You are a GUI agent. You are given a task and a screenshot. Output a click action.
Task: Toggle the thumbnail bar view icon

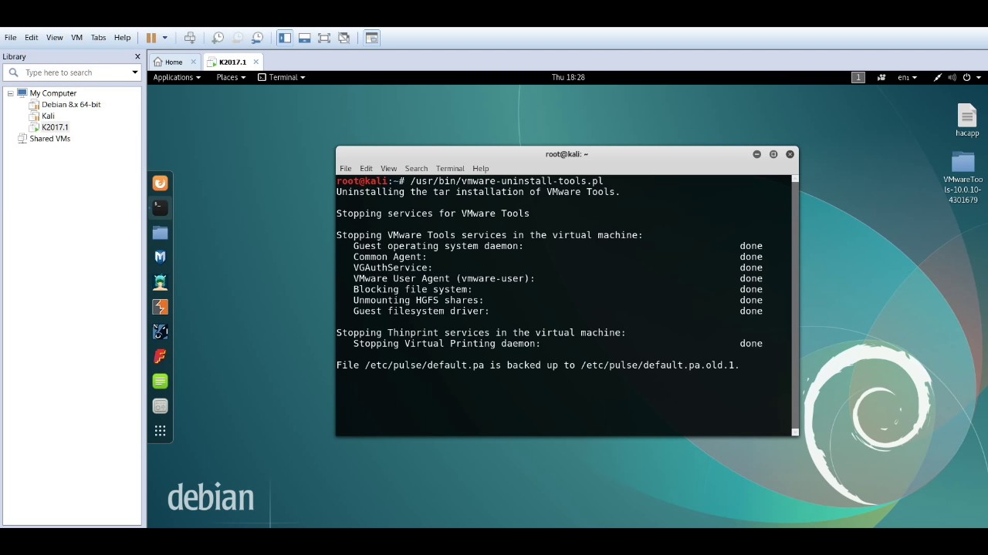tap(305, 38)
